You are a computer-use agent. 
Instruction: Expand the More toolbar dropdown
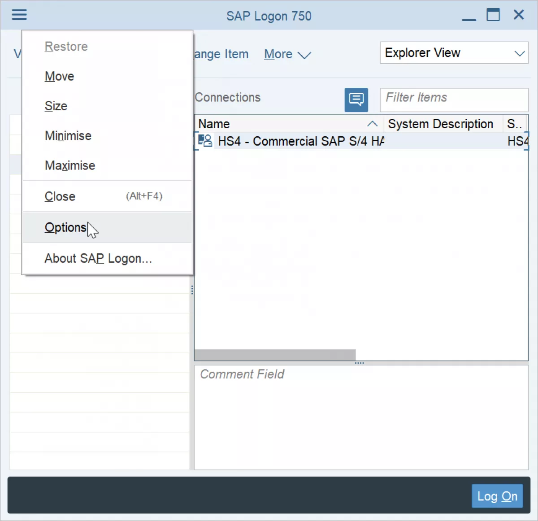(287, 54)
